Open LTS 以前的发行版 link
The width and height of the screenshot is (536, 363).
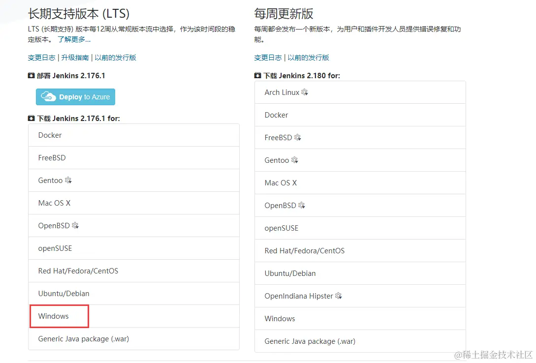click(115, 58)
